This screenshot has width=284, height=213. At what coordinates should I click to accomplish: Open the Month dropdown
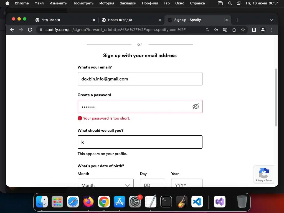[105, 184]
